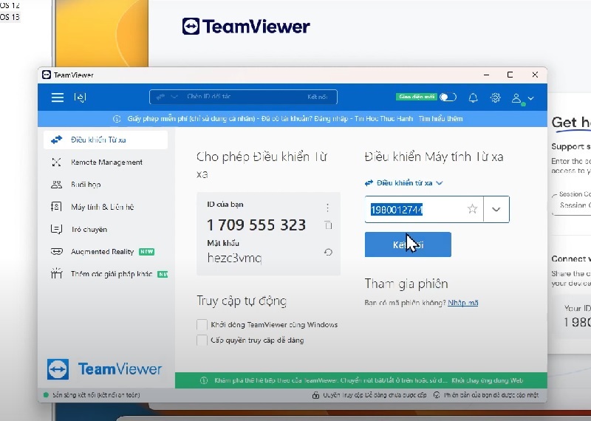591x421 pixels.
Task: Open 'Trò chuyện' sidebar item
Action: click(x=106, y=229)
